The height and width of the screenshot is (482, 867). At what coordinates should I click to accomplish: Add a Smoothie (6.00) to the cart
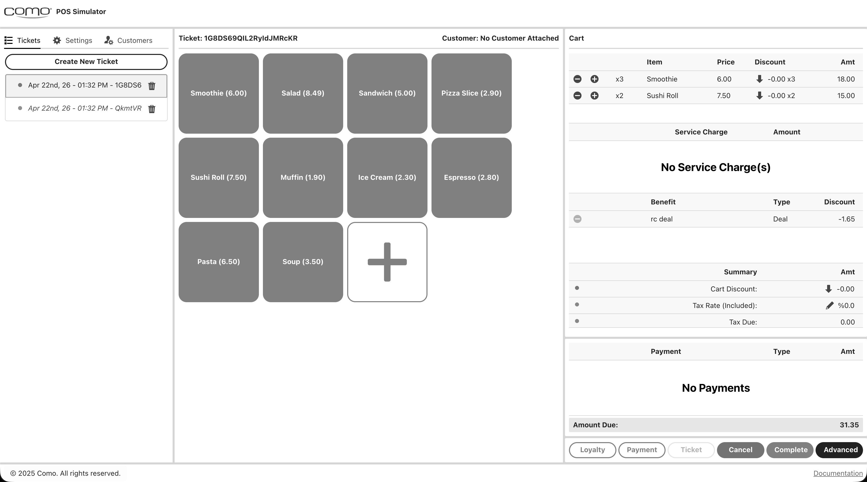(x=219, y=94)
